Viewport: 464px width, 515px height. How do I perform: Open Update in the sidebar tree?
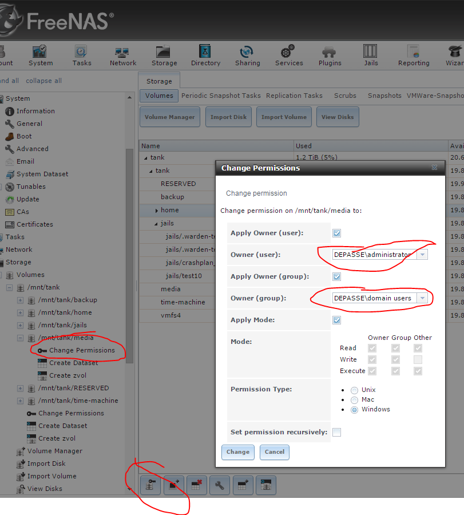[x=27, y=199]
